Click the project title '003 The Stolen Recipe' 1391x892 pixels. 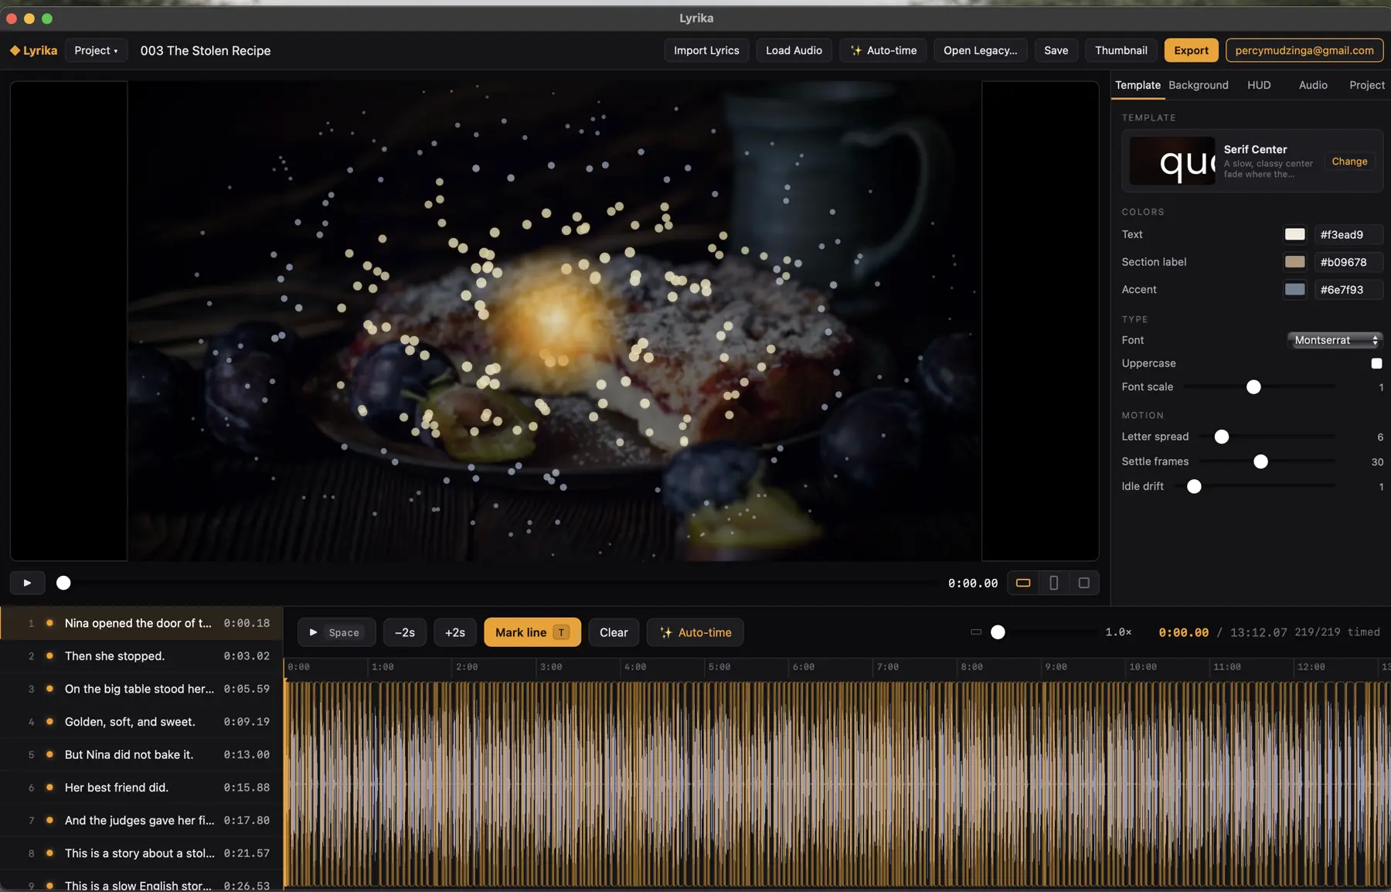[x=206, y=50]
